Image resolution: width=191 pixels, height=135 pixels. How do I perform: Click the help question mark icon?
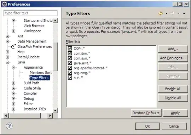coord(9,126)
